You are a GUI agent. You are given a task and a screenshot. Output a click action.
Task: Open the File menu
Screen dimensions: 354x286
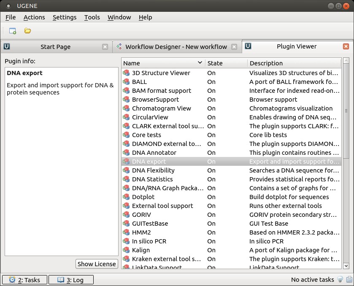point(11,17)
